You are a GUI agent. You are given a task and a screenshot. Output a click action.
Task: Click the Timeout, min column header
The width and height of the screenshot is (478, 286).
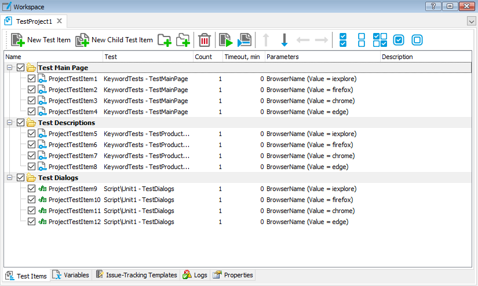pos(243,57)
